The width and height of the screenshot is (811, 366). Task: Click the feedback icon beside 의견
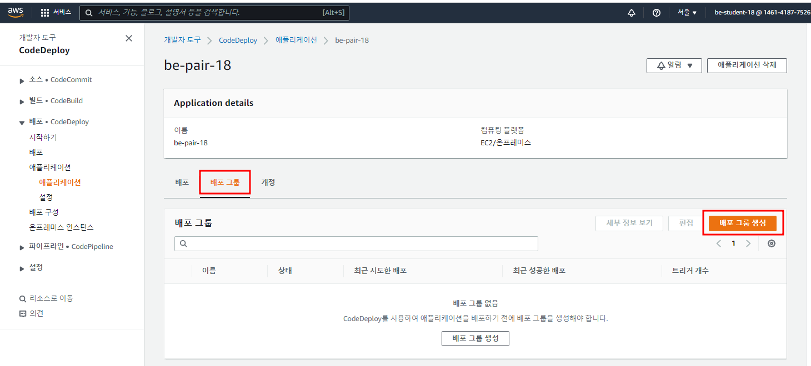[23, 313]
